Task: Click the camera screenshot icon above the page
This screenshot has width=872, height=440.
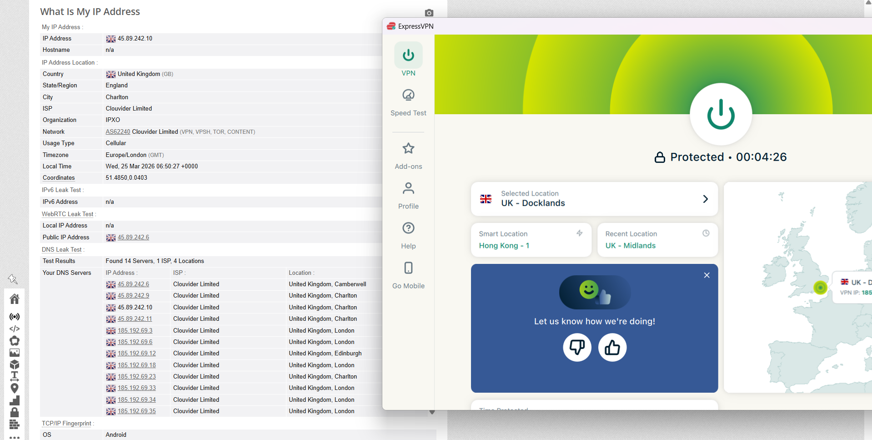Action: click(x=428, y=13)
